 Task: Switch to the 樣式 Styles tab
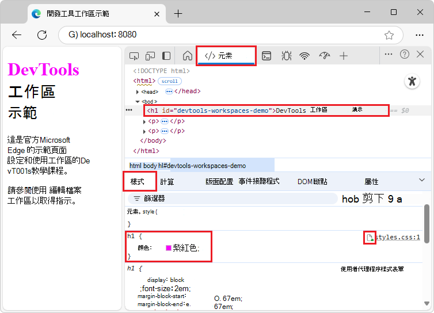(x=138, y=182)
